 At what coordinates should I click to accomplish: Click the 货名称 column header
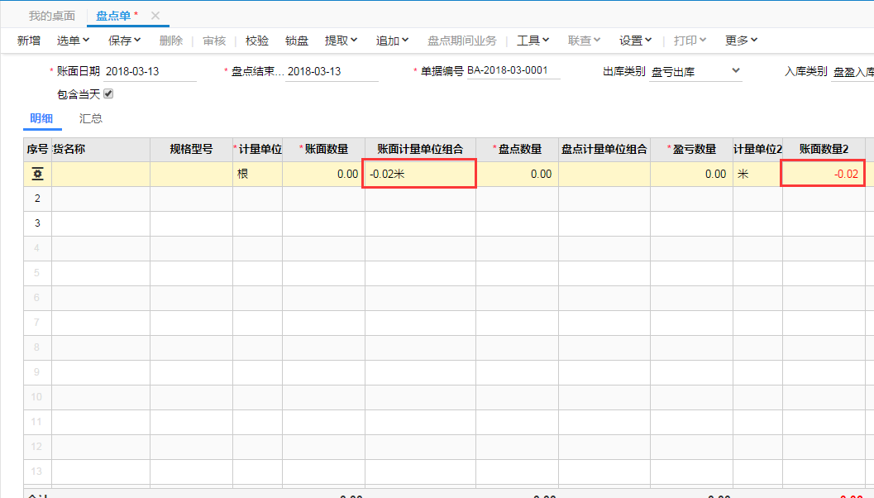pyautogui.click(x=101, y=150)
